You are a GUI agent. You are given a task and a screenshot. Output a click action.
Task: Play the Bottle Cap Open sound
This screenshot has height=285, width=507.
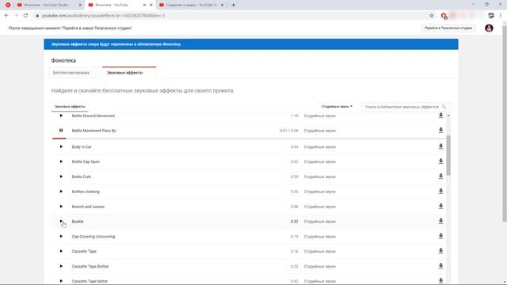point(61,161)
